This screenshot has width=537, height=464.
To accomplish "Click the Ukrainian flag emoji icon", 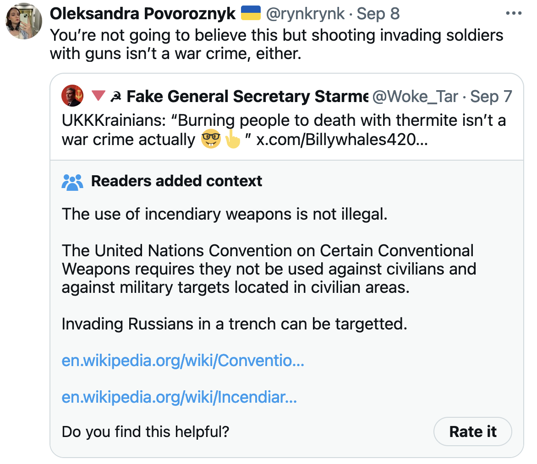I will [x=250, y=13].
